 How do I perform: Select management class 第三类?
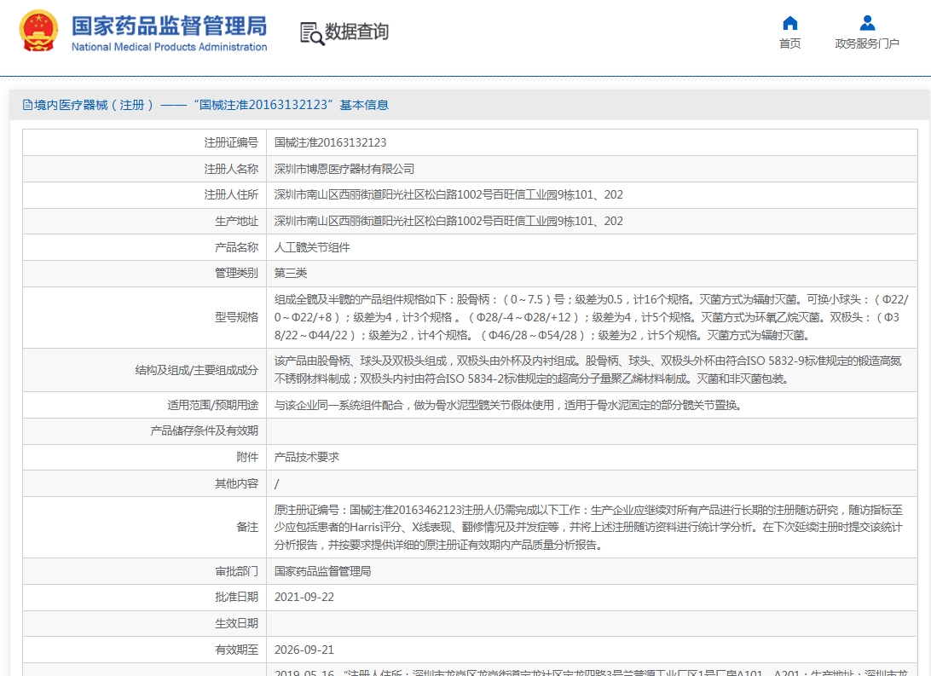point(291,273)
